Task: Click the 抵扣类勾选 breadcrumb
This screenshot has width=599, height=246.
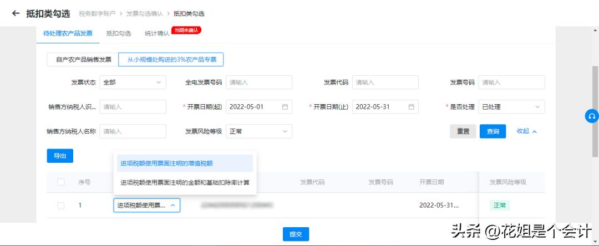Action: (x=189, y=14)
